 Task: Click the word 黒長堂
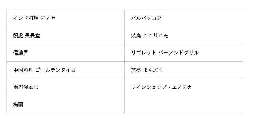click(33, 35)
